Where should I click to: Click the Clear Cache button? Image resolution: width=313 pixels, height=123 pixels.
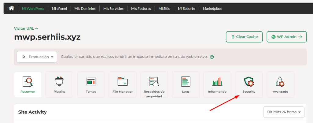pos(244,37)
